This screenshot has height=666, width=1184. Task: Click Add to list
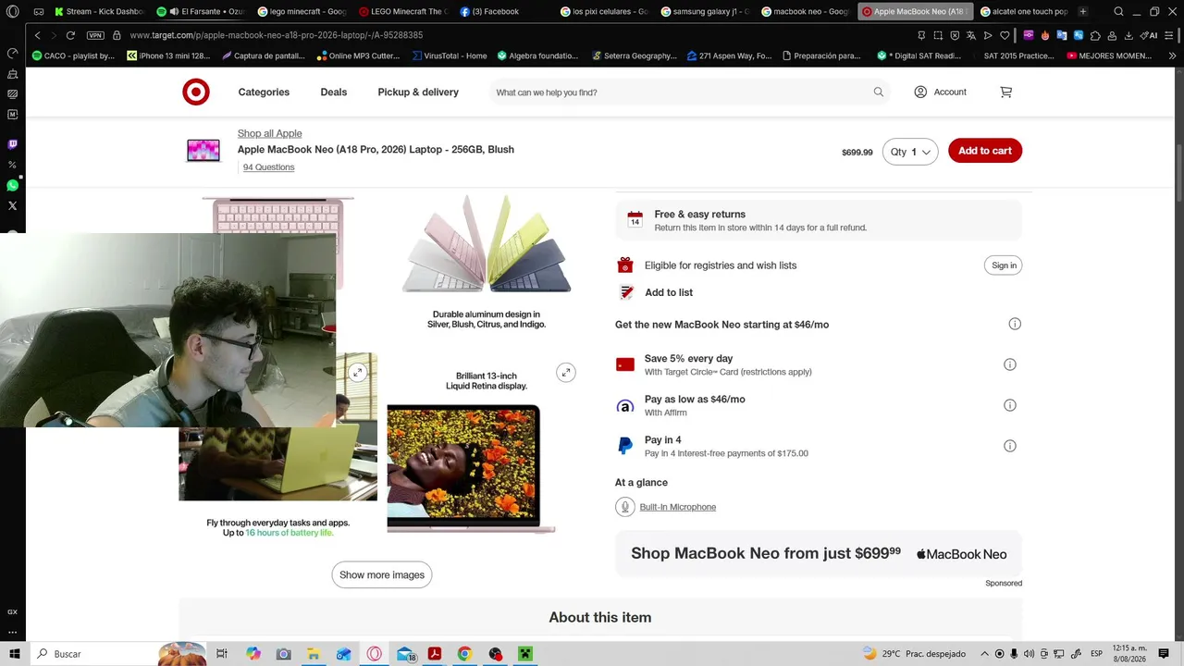coord(669,292)
